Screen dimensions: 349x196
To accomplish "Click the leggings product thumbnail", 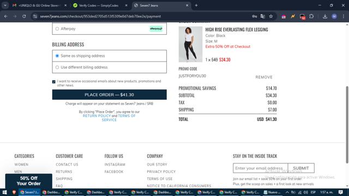I will 190,44.
